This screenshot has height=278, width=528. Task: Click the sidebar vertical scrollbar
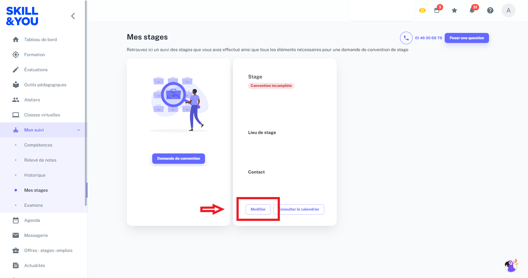coord(86,104)
